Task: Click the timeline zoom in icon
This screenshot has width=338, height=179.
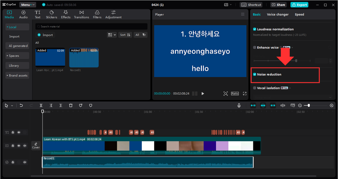Action: (x=332, y=105)
